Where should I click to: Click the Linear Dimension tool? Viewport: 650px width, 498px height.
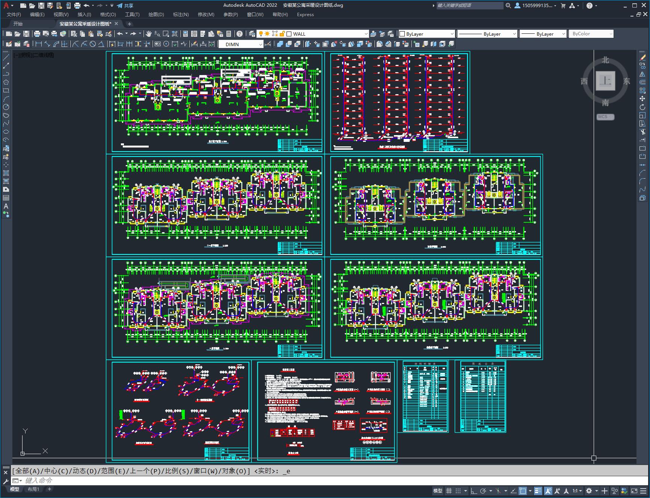[39, 44]
